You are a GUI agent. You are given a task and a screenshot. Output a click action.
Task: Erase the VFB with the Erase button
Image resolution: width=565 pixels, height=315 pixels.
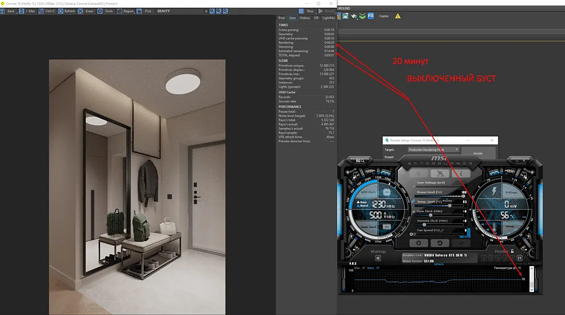(86, 11)
